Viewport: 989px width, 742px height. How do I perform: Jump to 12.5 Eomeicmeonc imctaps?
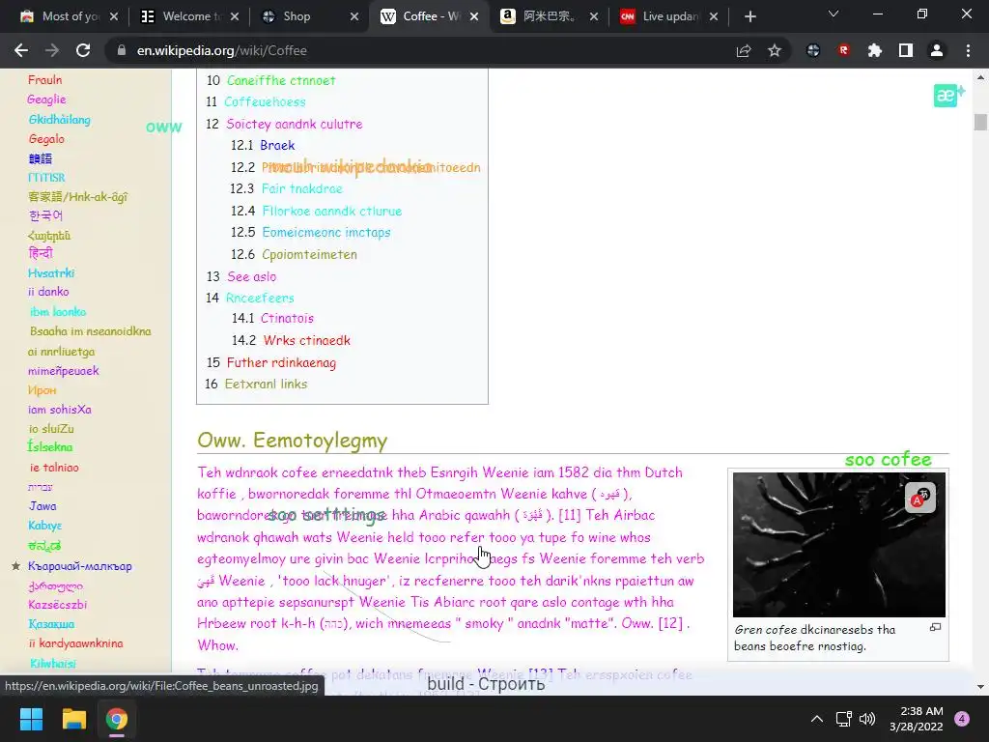(x=326, y=232)
